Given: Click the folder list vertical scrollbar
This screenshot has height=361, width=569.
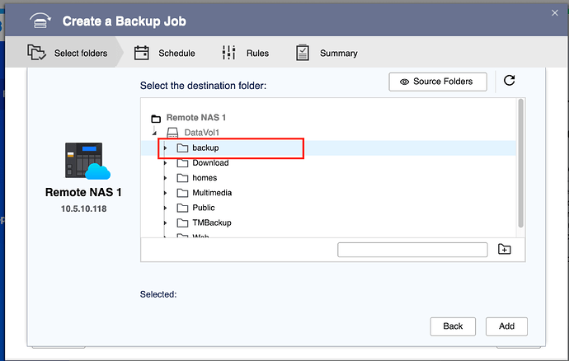Looking at the screenshot, I should point(520,163).
